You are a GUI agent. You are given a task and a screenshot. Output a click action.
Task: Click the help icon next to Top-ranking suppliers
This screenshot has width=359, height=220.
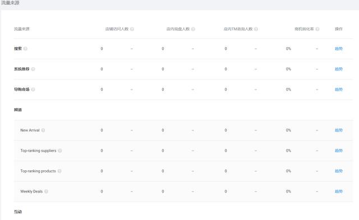tap(60, 151)
